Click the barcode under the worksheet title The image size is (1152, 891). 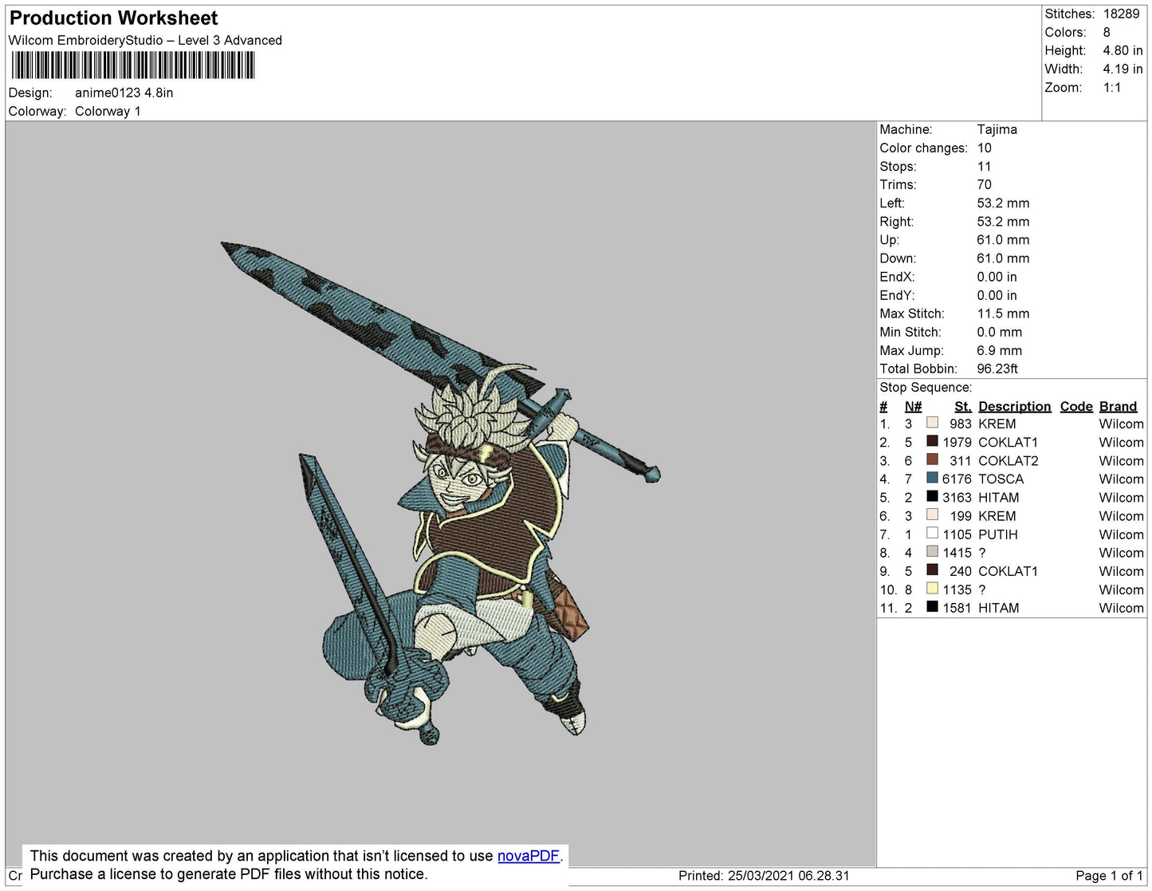[x=133, y=65]
